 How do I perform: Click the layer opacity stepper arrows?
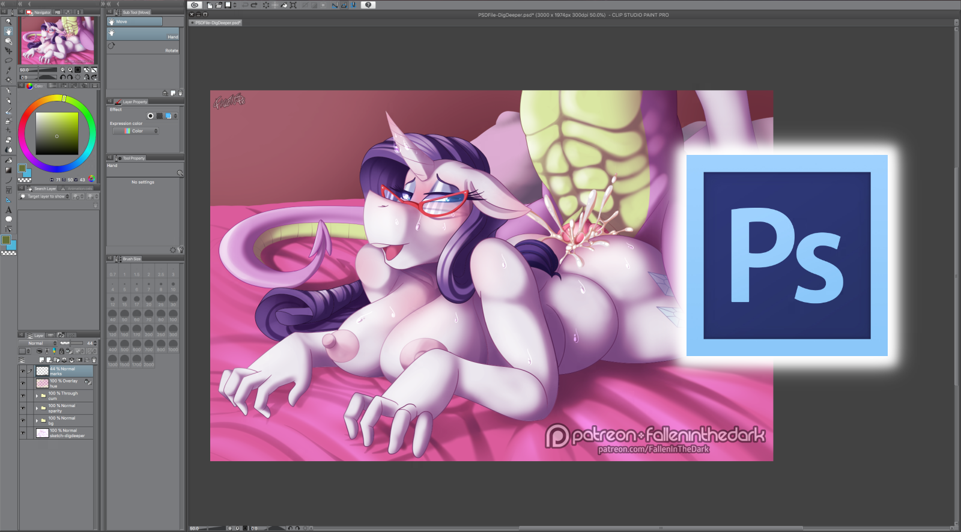click(95, 343)
